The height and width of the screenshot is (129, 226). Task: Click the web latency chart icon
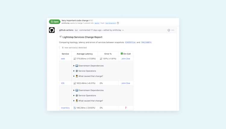[x=75, y=59]
